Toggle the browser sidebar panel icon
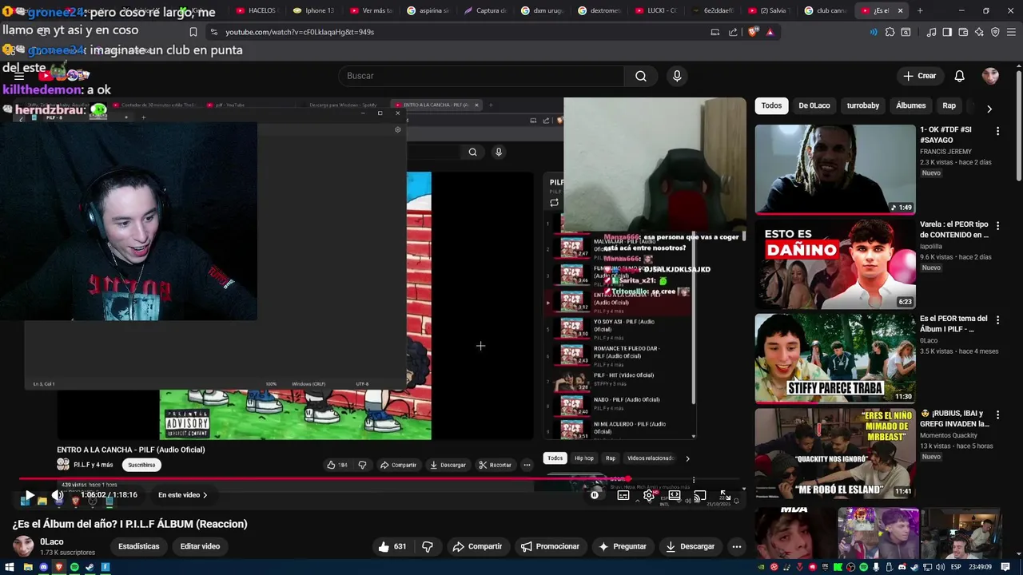The image size is (1023, 575). (947, 32)
